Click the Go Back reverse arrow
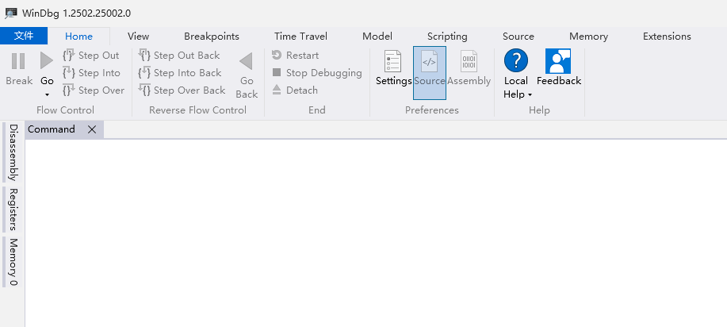 tap(246, 61)
